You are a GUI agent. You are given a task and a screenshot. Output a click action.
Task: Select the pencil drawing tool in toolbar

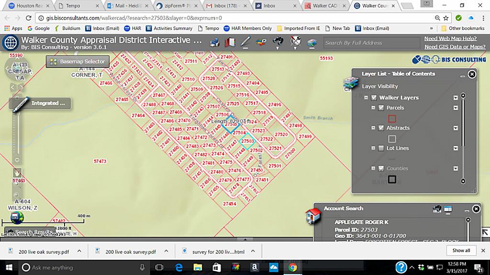[245, 42]
